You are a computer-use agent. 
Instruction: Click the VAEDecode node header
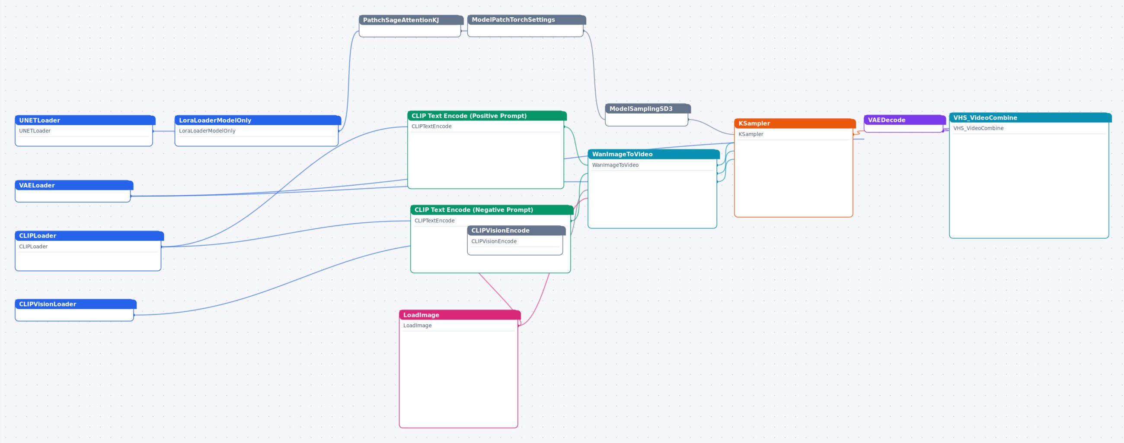904,120
